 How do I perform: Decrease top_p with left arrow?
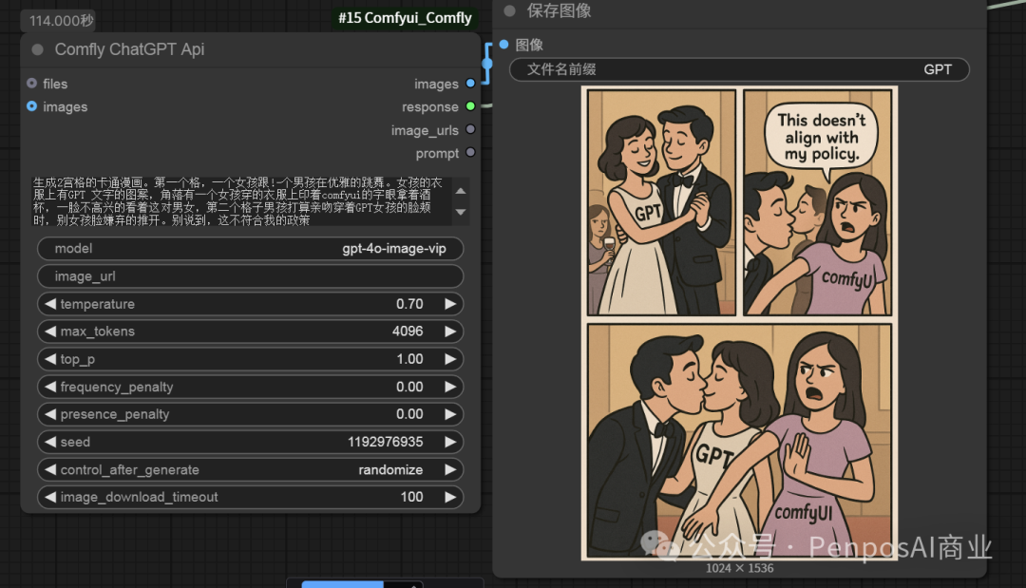[x=49, y=359]
